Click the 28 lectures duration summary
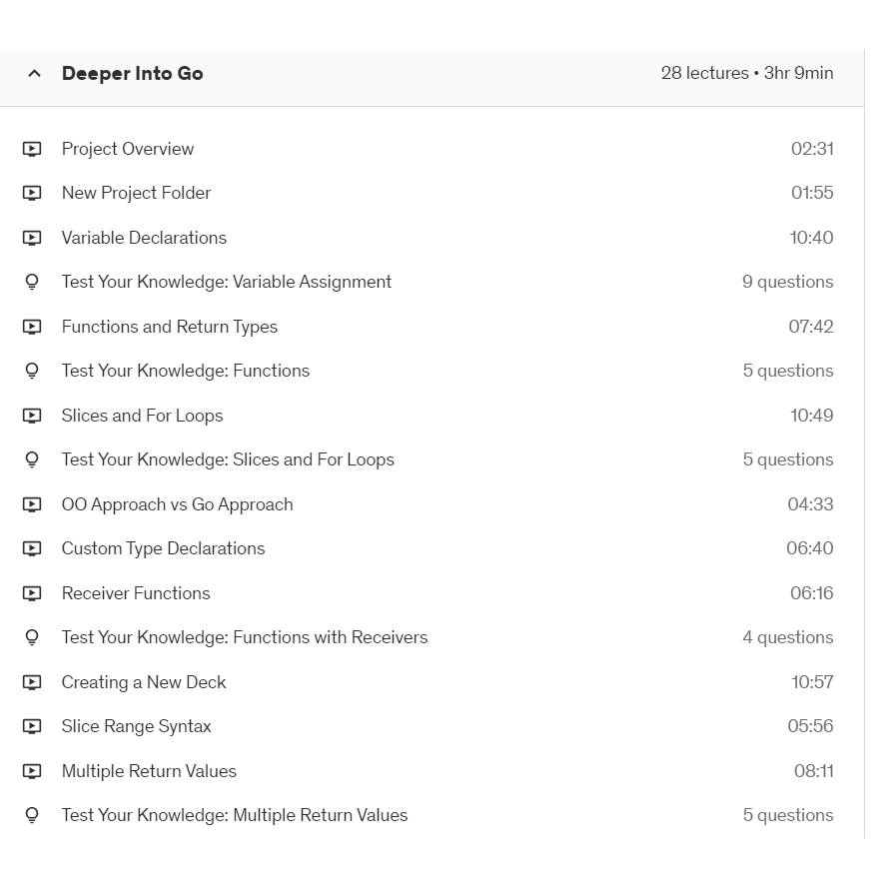 tap(746, 74)
